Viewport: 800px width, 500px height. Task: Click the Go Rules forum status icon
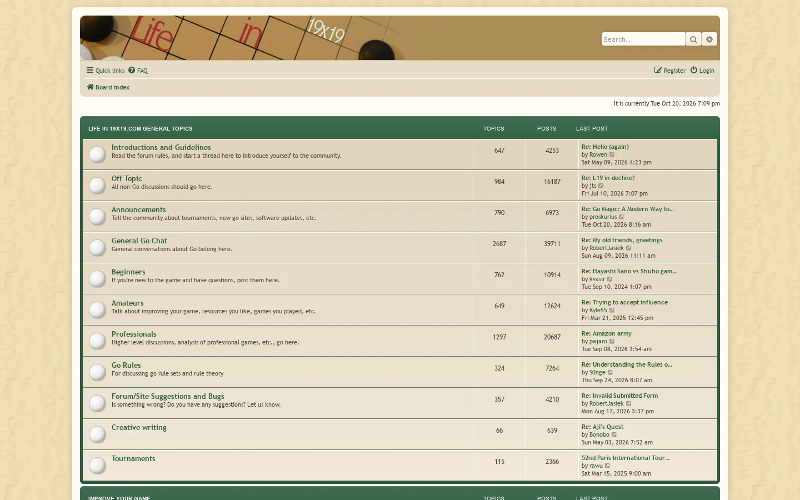tap(97, 372)
